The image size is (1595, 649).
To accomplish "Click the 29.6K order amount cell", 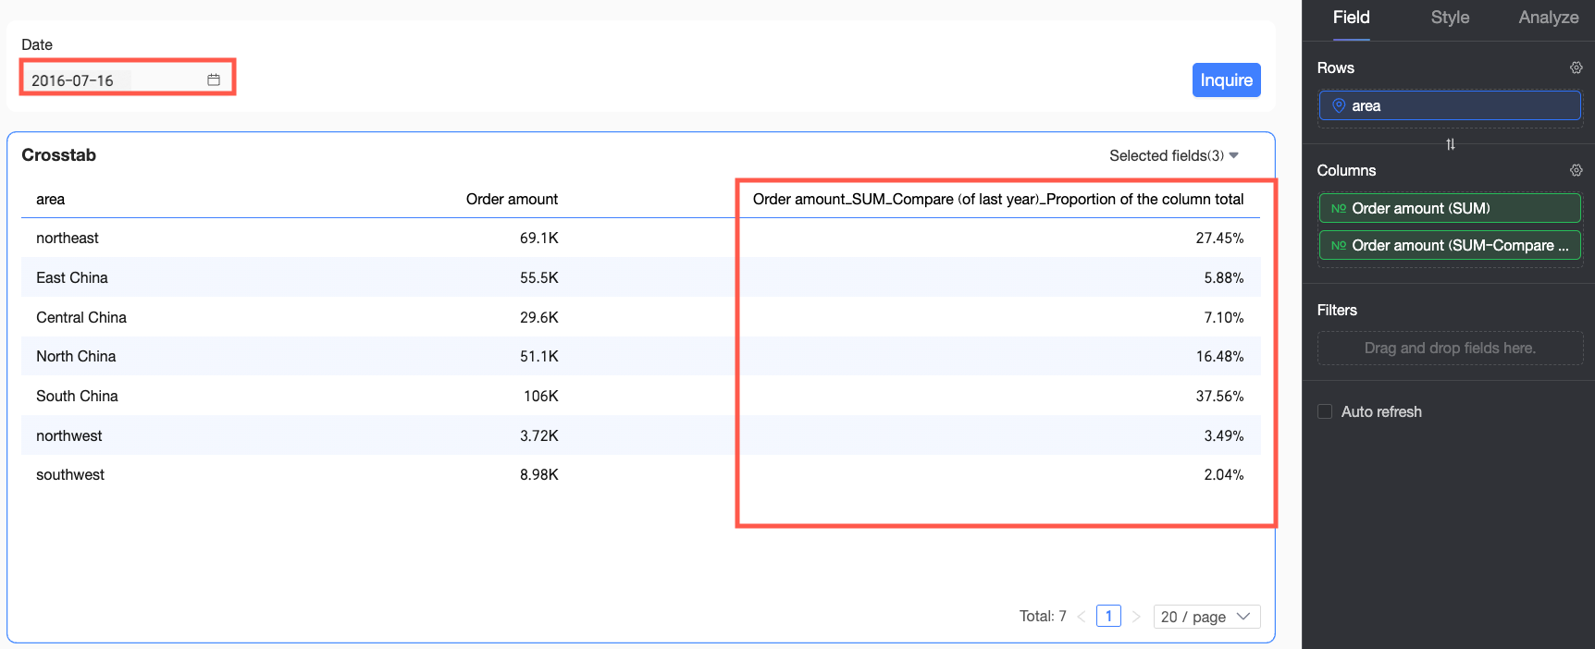I will click(538, 317).
